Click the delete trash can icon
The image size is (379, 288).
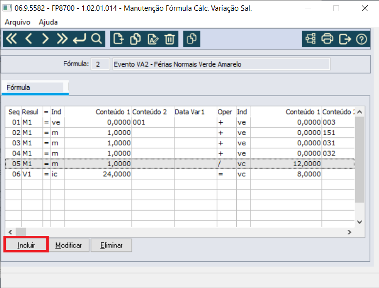(170, 39)
